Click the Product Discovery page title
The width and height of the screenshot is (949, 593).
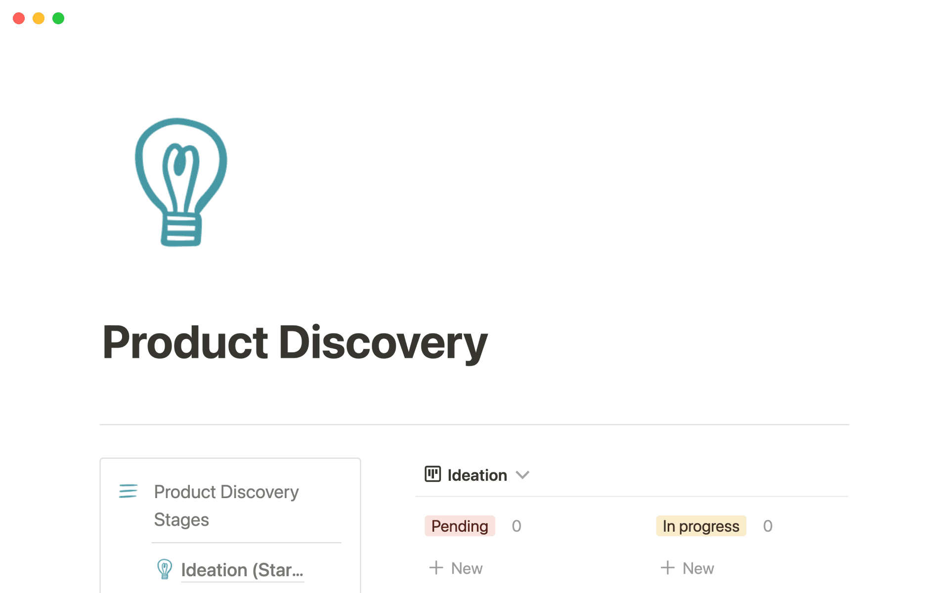point(295,342)
